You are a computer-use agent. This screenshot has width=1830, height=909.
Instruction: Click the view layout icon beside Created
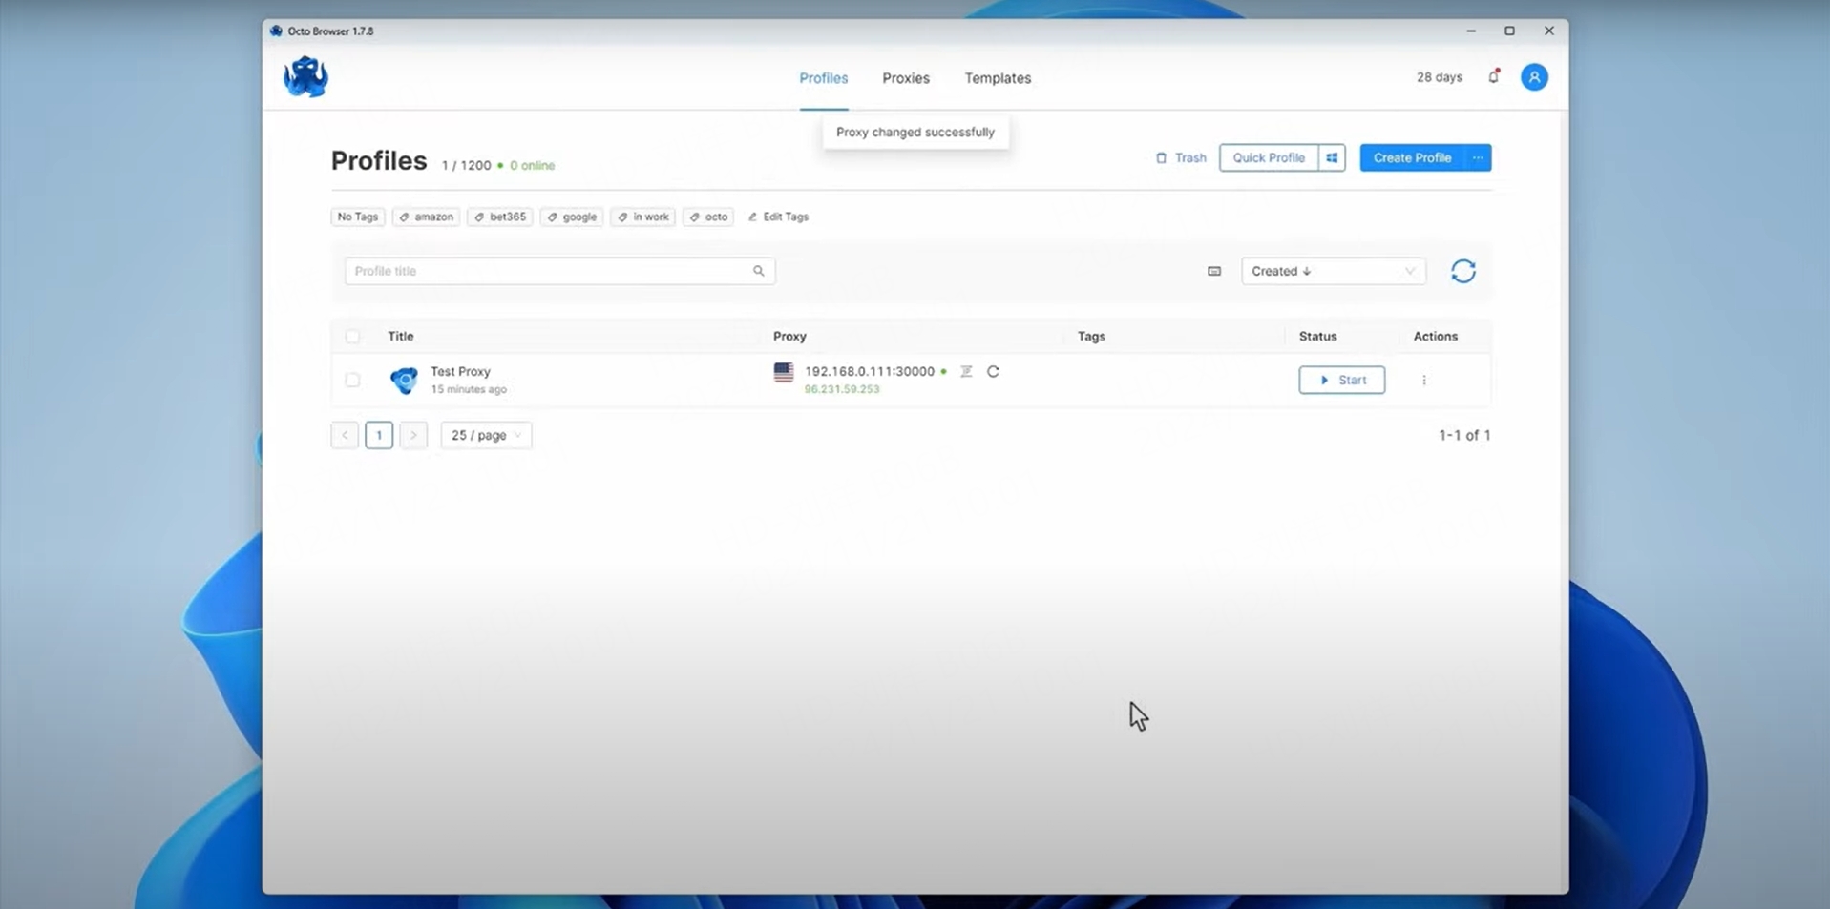coord(1214,272)
